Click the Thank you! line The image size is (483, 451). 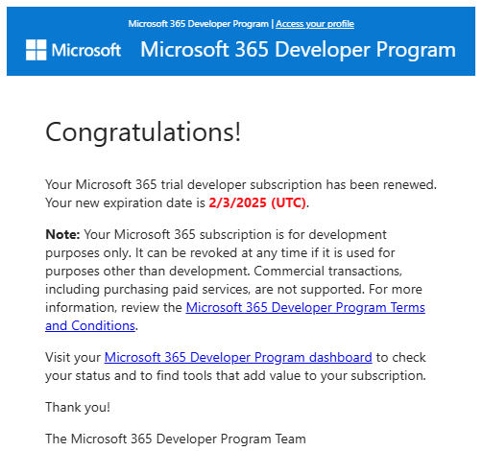click(78, 407)
